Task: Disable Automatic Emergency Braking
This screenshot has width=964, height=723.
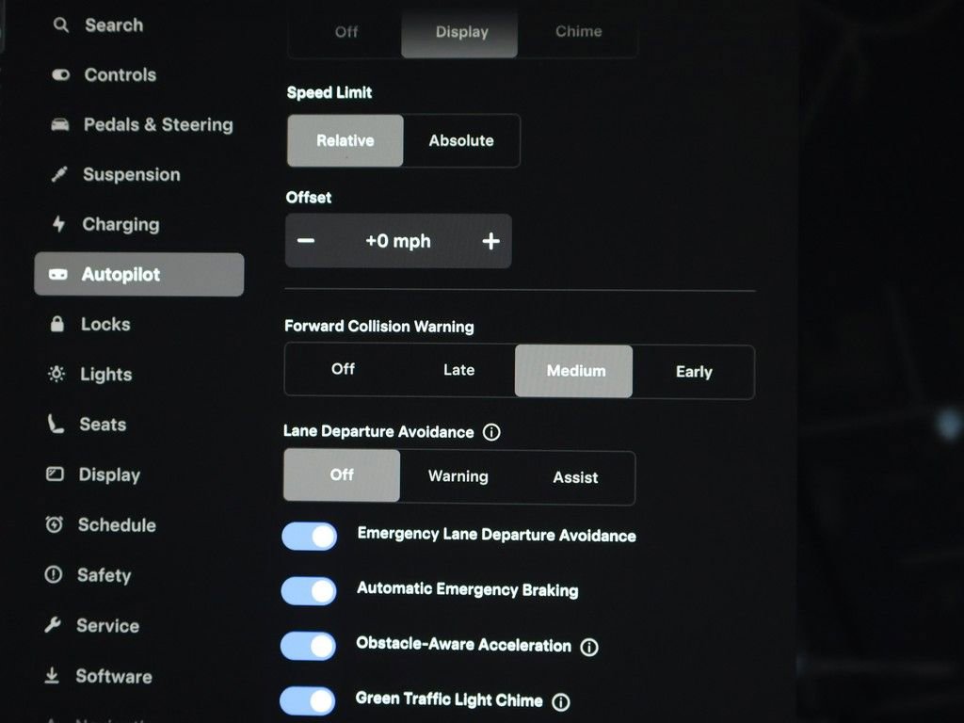Action: click(308, 591)
